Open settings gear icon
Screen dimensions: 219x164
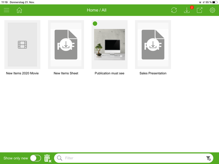click(212, 10)
